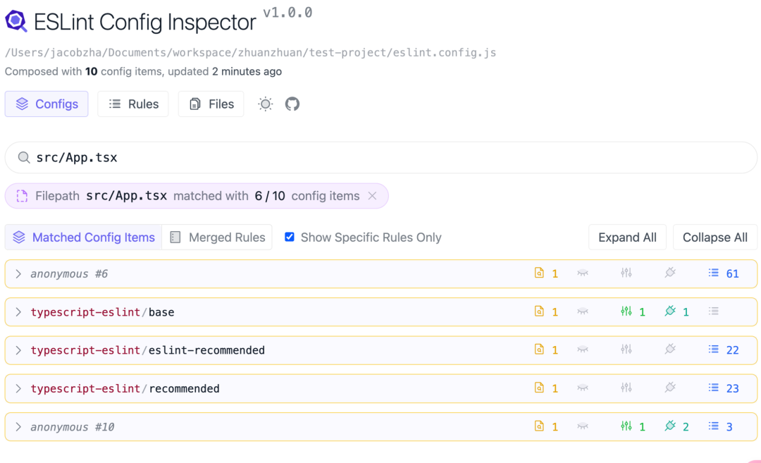Switch to the Files tab
This screenshot has height=463, width=761.
pyautogui.click(x=211, y=104)
